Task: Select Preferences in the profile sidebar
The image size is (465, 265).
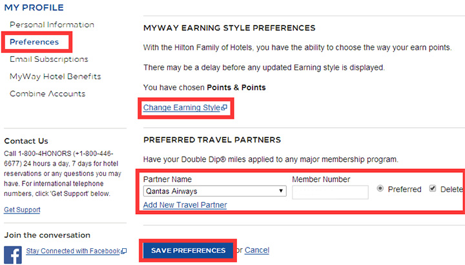Action: [x=34, y=42]
